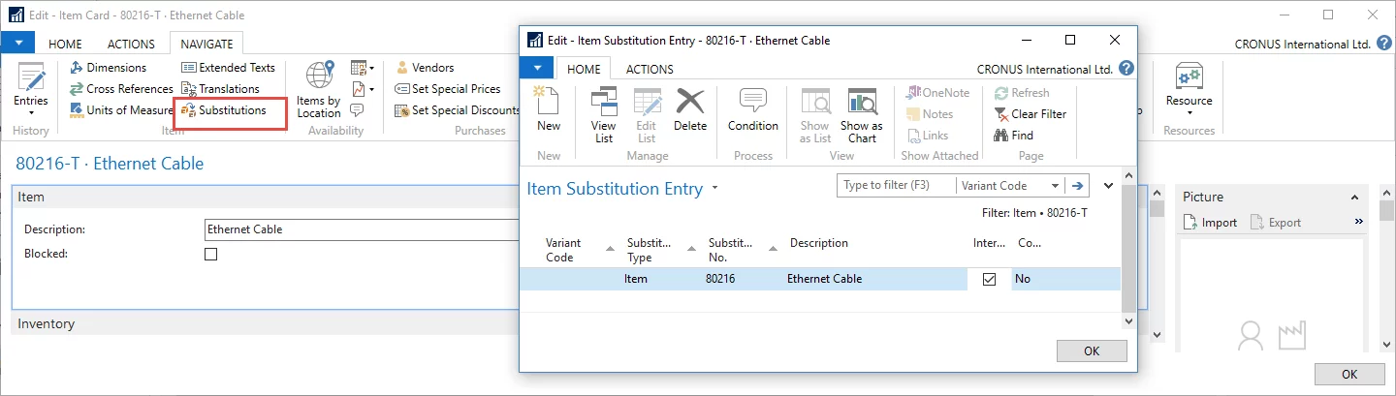Click OK in the substitution dialog
The image size is (1396, 396).
[1092, 350]
